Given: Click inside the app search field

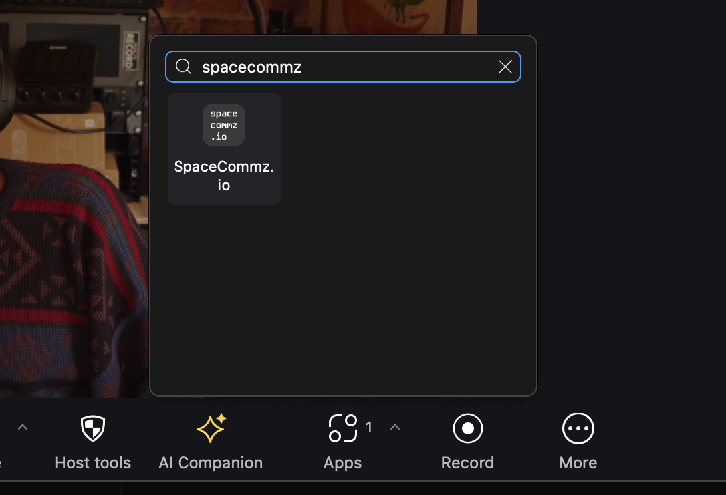Looking at the screenshot, I should coord(332,67).
